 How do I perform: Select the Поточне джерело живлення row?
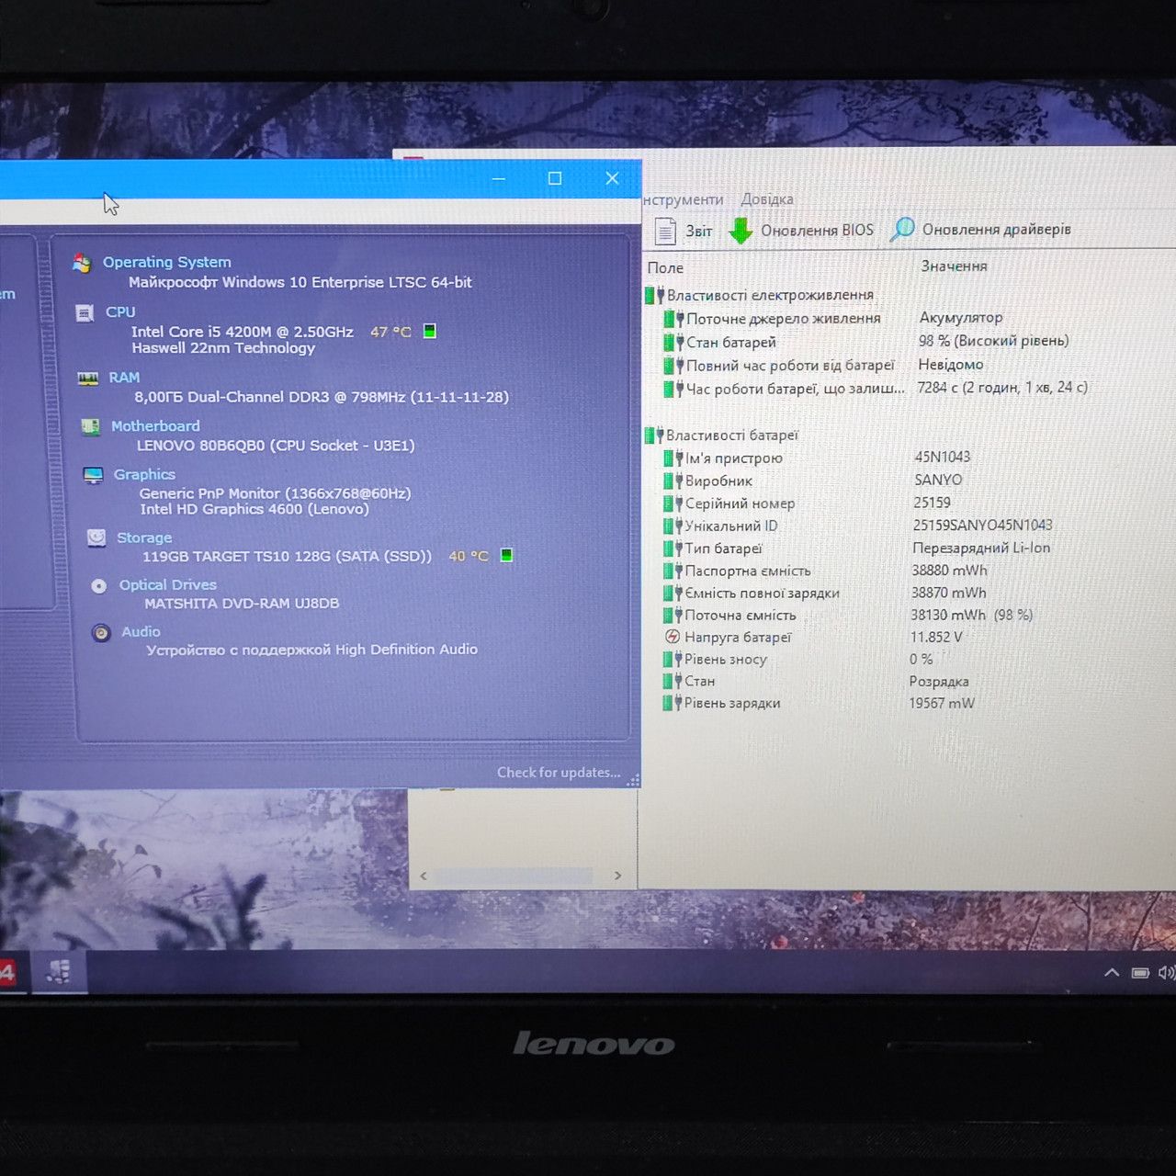(783, 318)
